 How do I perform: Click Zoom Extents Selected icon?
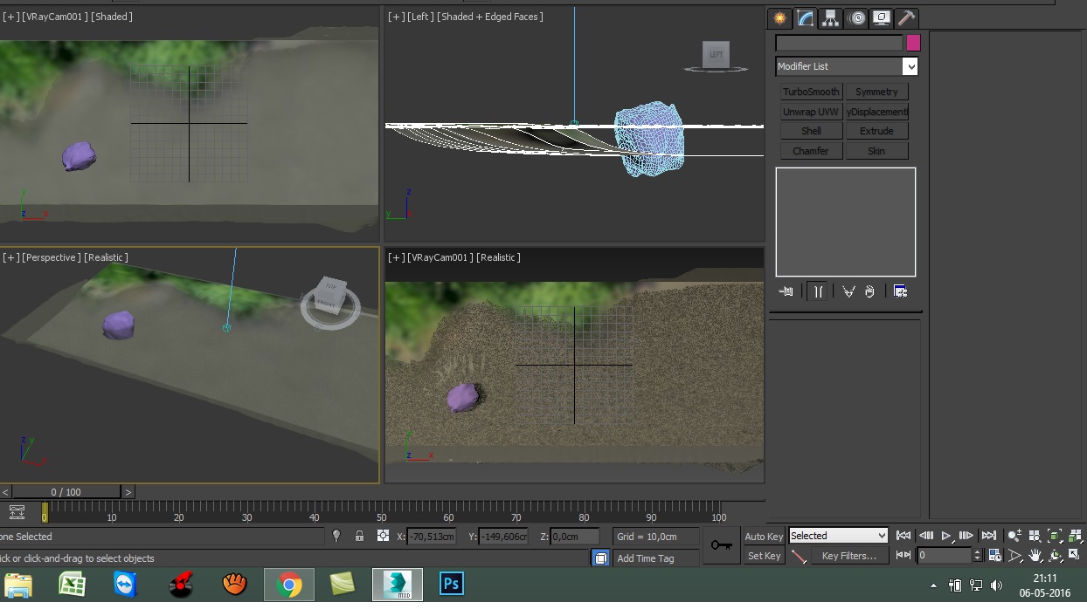[1055, 536]
